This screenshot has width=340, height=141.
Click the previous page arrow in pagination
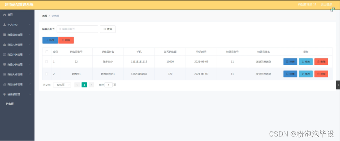pos(77,85)
